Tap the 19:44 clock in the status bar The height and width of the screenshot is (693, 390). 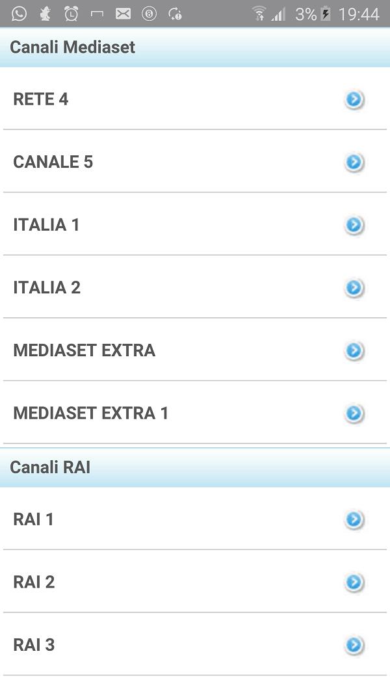[358, 12]
